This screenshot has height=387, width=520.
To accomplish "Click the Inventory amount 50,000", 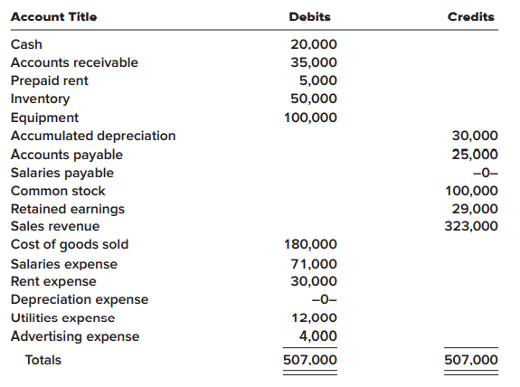I will click(x=314, y=99).
